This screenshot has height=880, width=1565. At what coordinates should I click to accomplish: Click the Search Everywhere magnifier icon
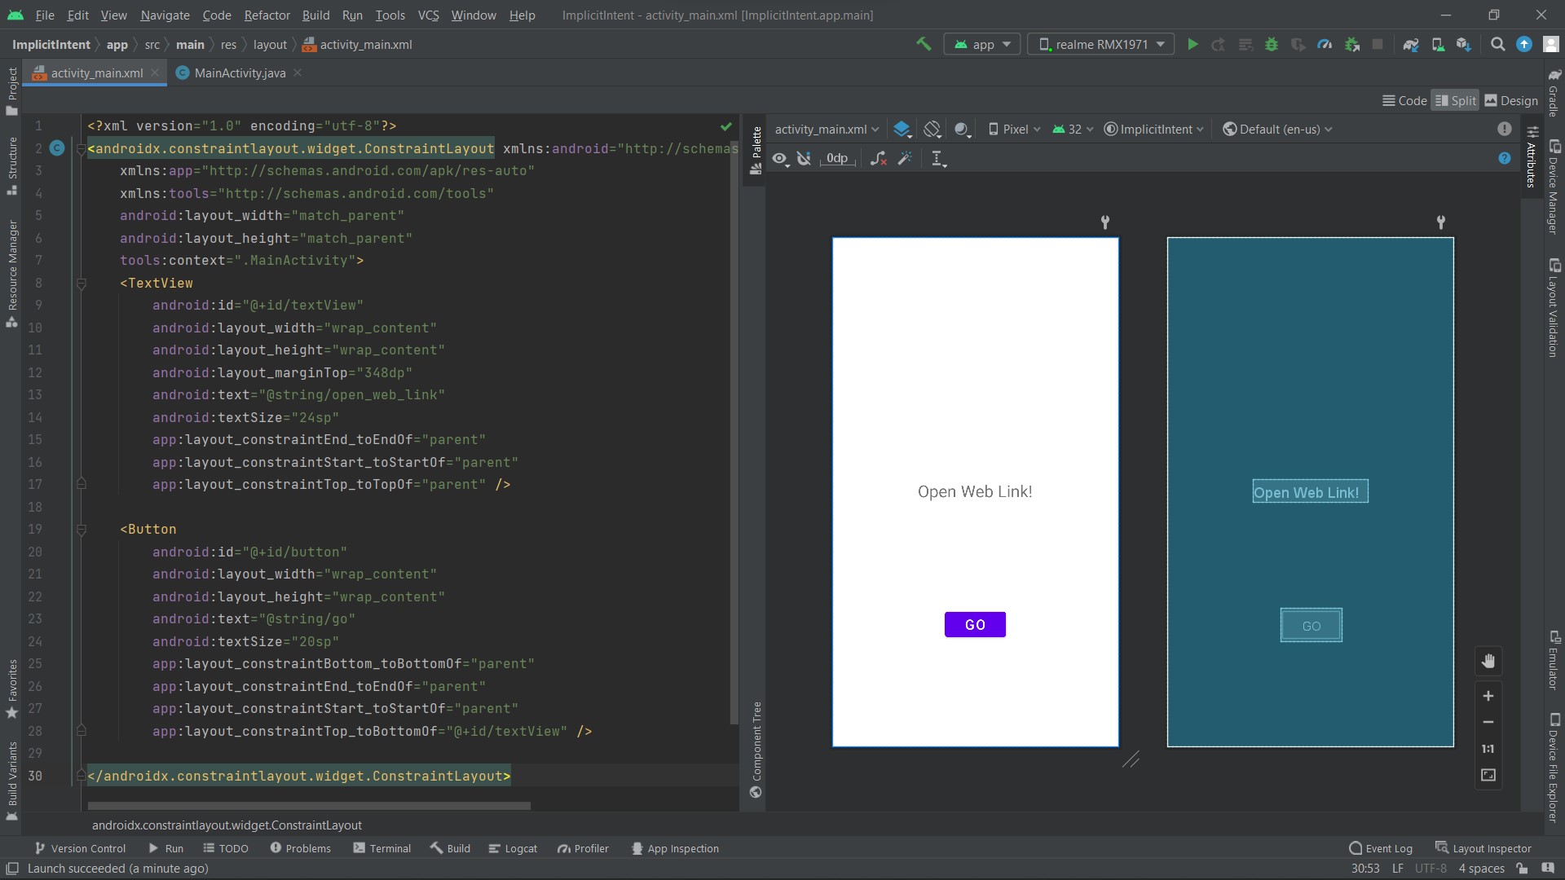pos(1497,45)
